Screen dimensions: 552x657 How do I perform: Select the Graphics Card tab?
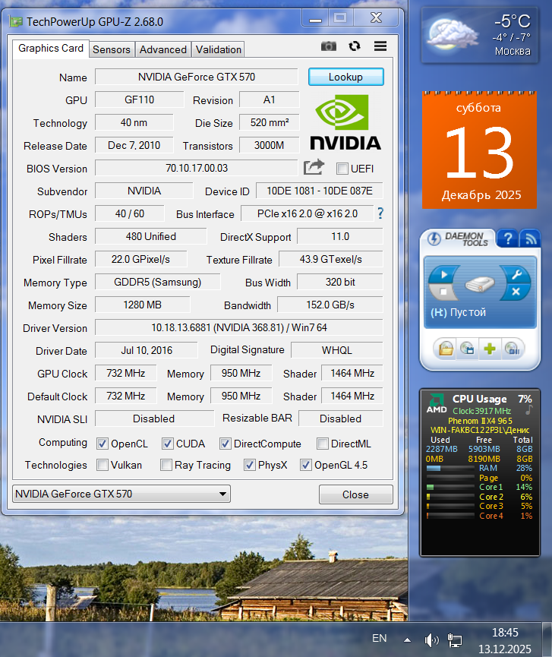[x=51, y=49]
